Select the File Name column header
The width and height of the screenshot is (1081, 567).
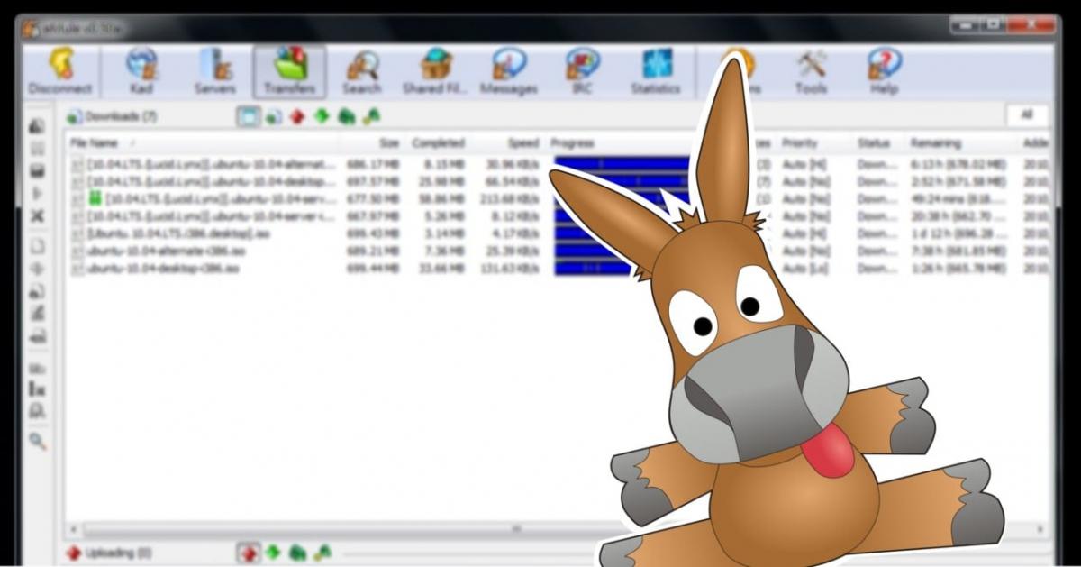94,142
